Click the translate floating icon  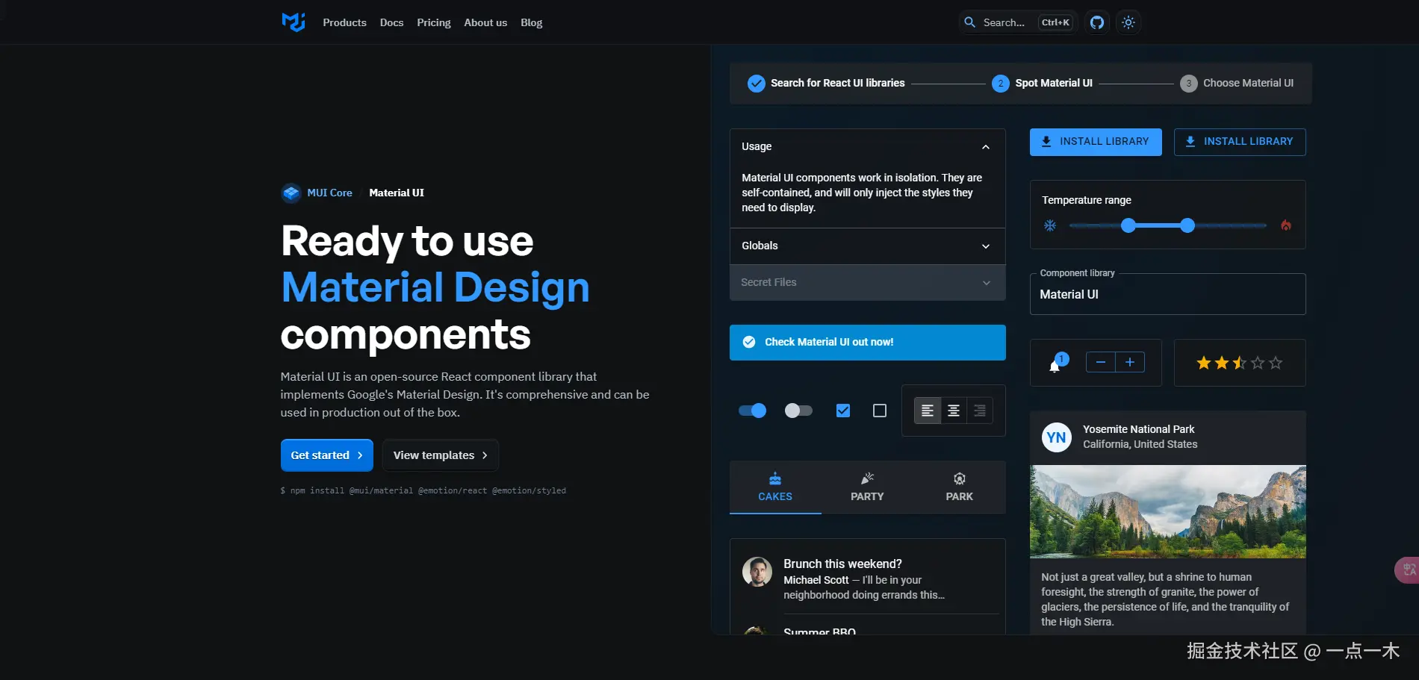coord(1408,570)
